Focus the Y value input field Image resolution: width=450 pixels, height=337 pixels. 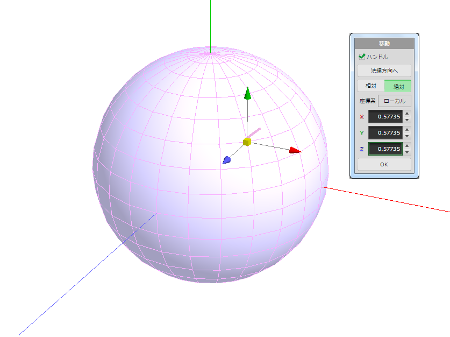pos(385,132)
